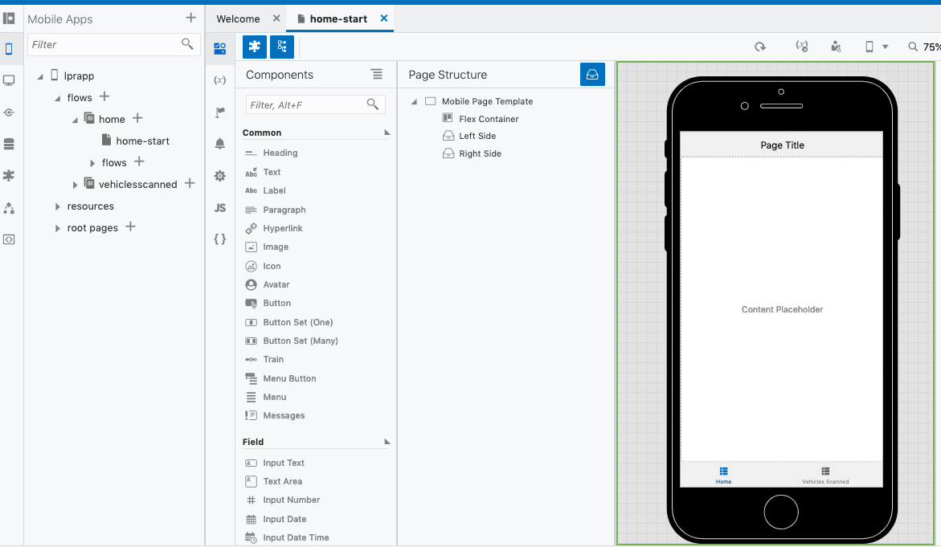The width and height of the screenshot is (941, 547).
Task: Collapse the lprapp tree node
Action: tap(40, 76)
